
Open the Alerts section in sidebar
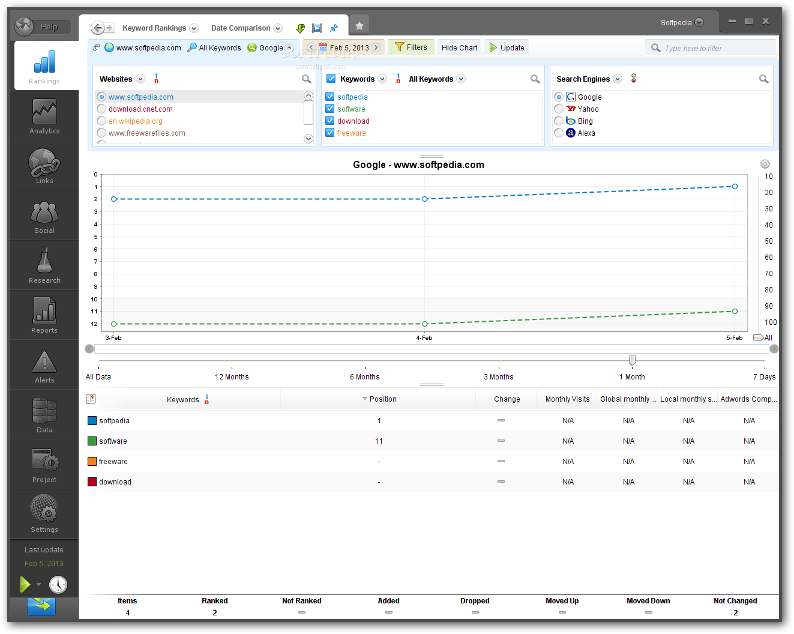tap(44, 365)
